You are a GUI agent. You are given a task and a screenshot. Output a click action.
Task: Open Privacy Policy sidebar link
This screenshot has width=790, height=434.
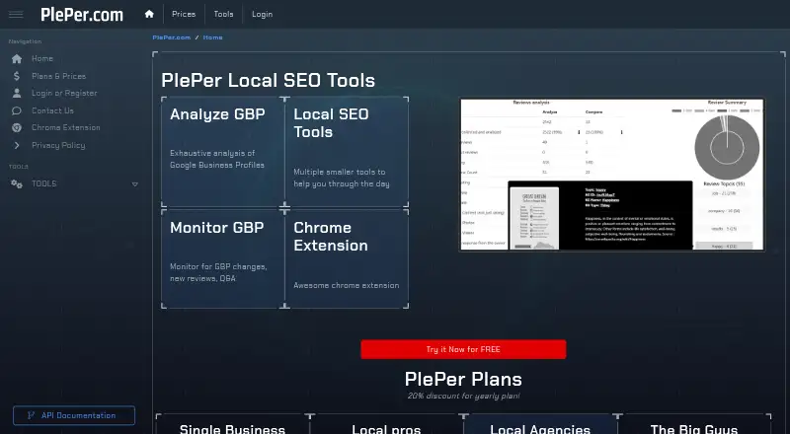tap(58, 146)
